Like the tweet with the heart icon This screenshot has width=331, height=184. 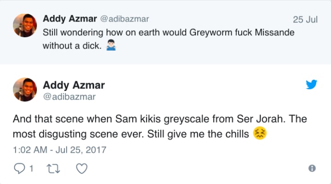coord(81,168)
